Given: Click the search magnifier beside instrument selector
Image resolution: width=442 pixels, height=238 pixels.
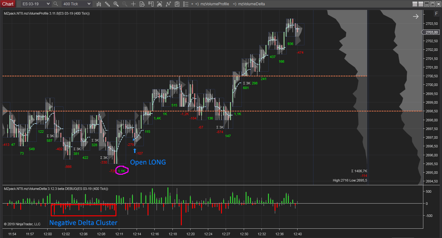Looking at the screenshot, I should (x=56, y=4).
